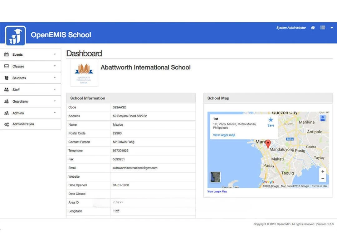
Task: Click code value 329AASD
Action: [120, 107]
